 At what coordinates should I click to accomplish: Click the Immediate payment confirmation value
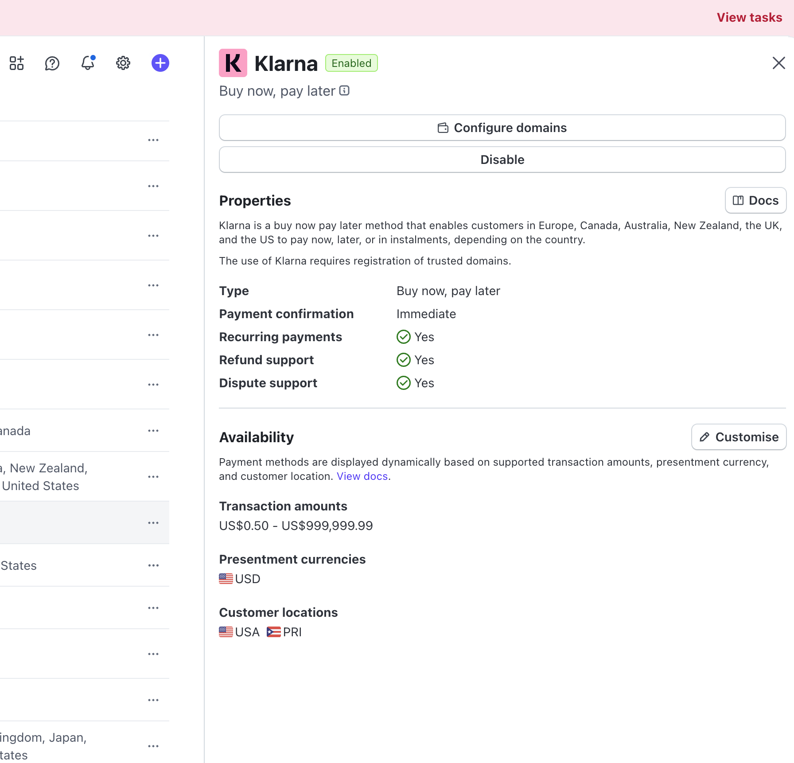pos(426,314)
